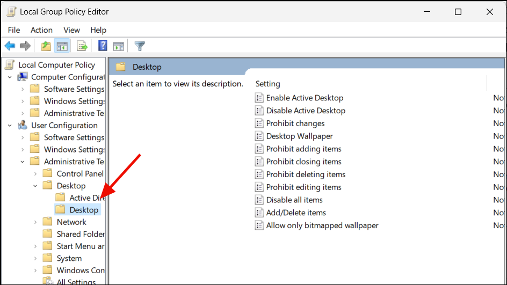The width and height of the screenshot is (507, 285).
Task: Open Help via the question mark icon
Action: point(103,46)
